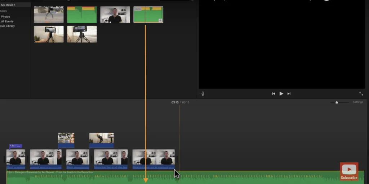Click the YouTube Subscribe button

(349, 171)
